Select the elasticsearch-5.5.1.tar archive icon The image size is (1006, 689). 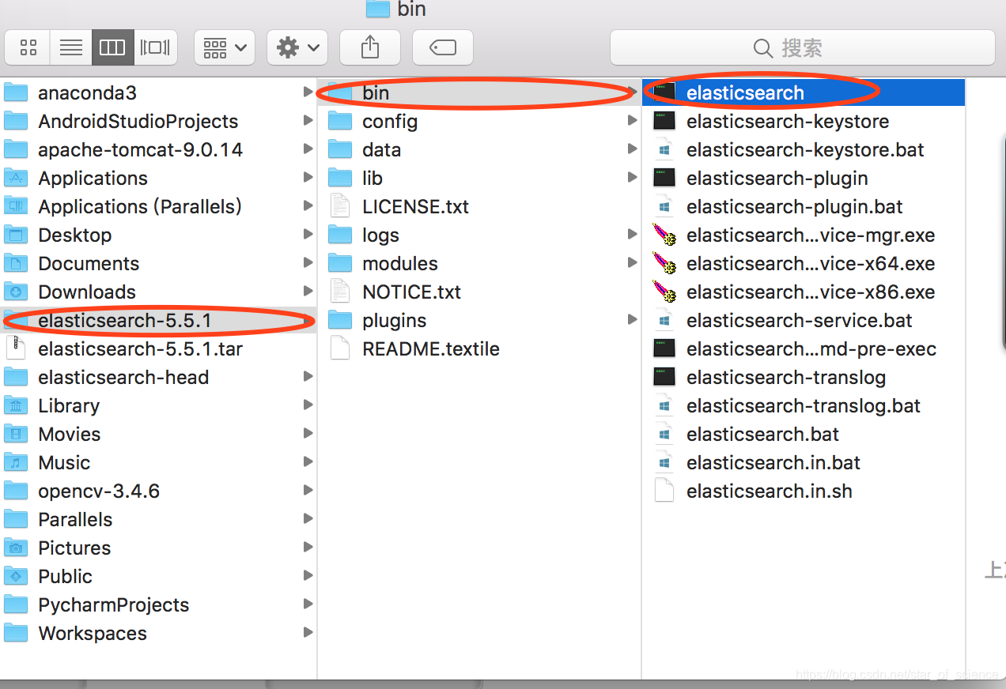(x=16, y=349)
